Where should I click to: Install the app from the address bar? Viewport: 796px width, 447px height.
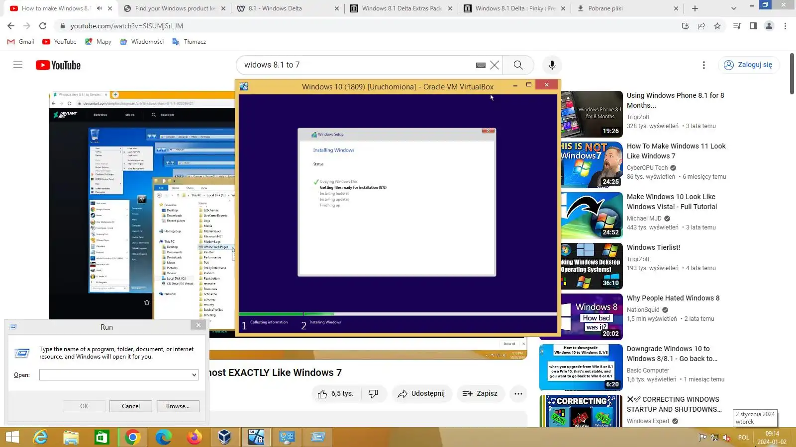click(x=686, y=26)
